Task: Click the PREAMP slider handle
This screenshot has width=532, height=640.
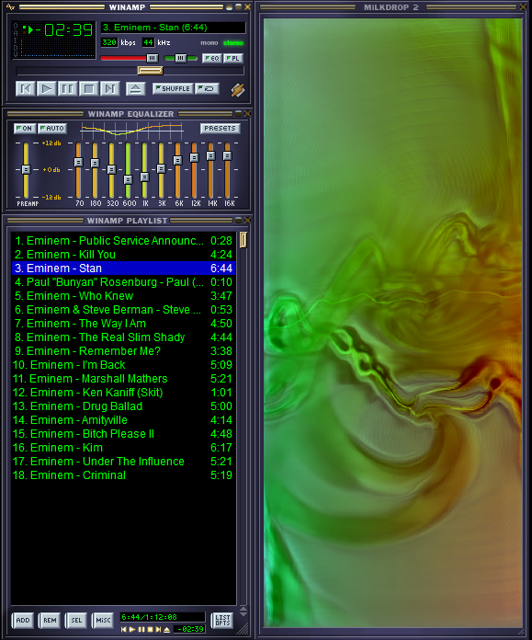Action: pyautogui.click(x=26, y=169)
